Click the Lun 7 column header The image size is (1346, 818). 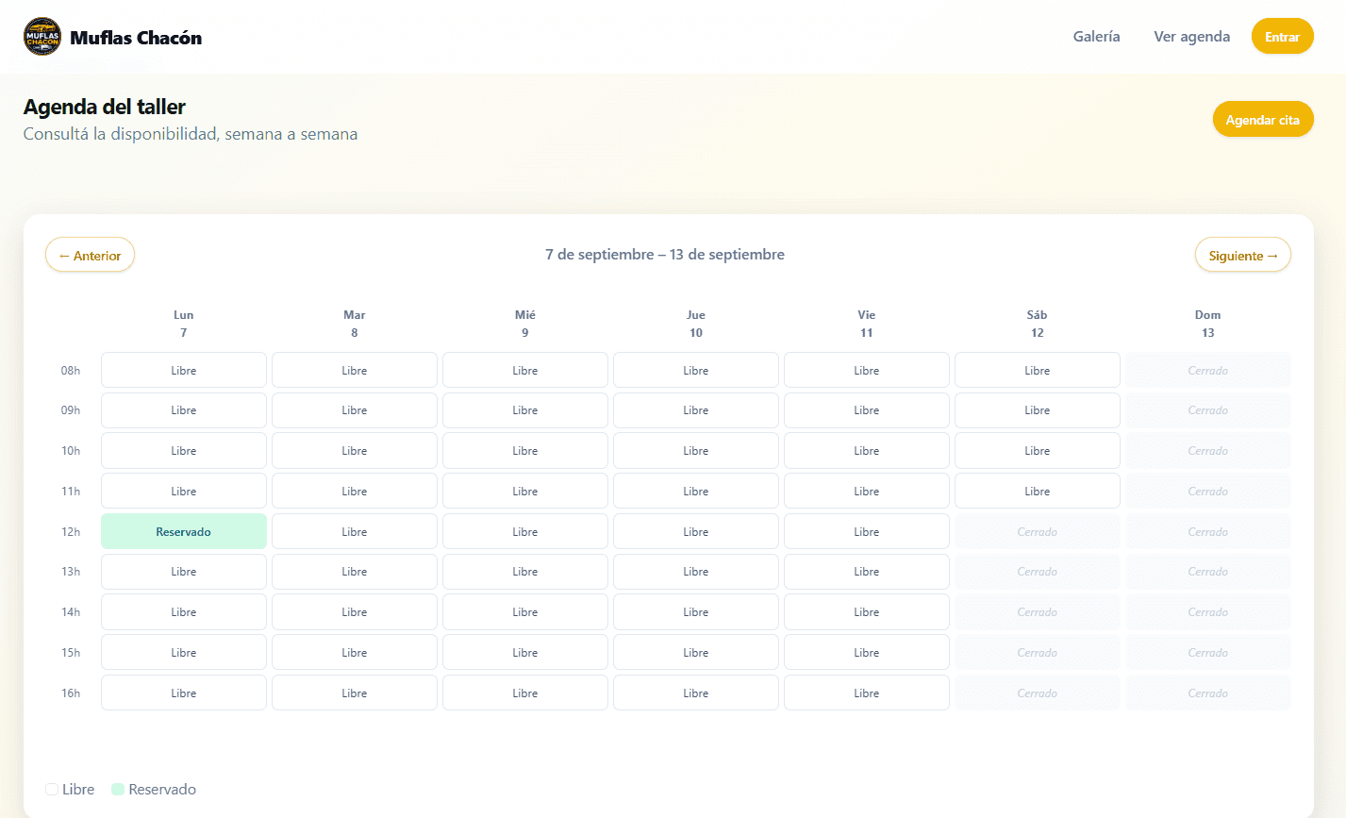[x=184, y=324]
